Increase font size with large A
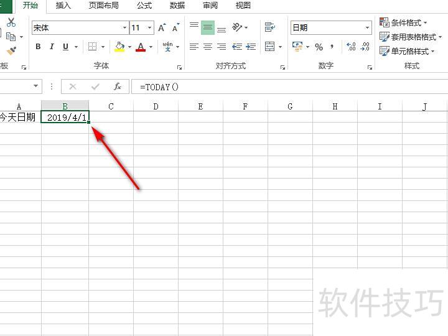Viewport: 448px width, 336px height. (162, 28)
